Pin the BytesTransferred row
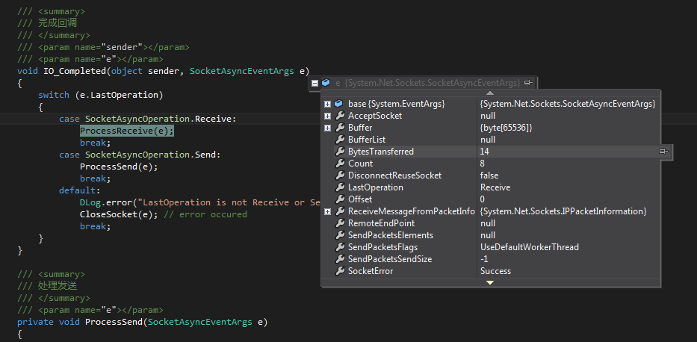The width and height of the screenshot is (697, 342). [x=663, y=152]
